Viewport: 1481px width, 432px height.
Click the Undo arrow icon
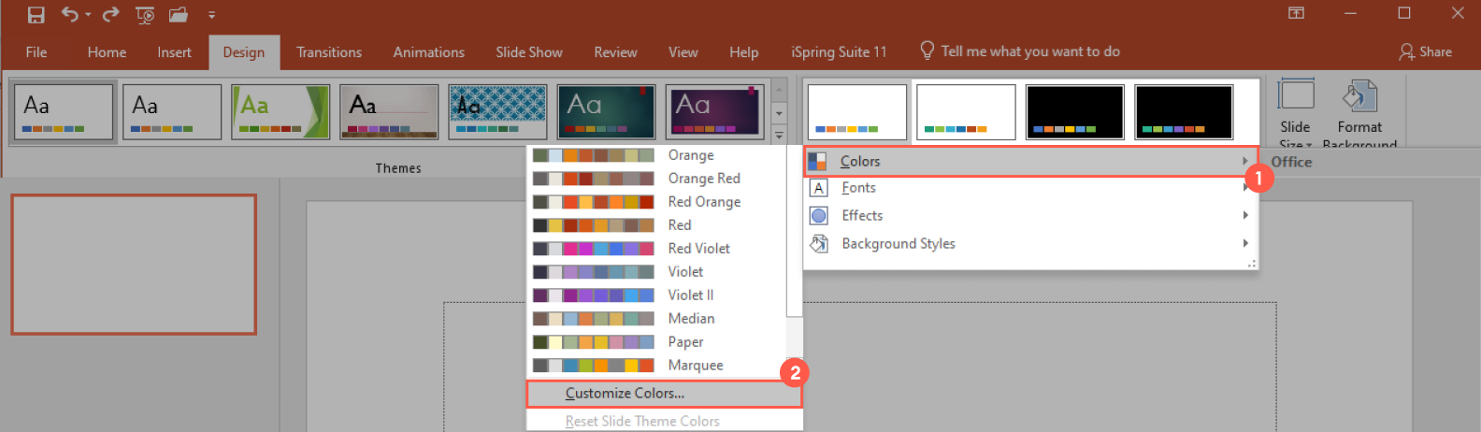click(x=69, y=14)
